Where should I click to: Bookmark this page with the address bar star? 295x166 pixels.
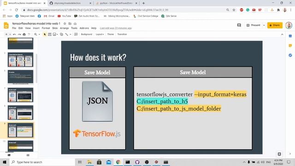pyautogui.click(x=234, y=10)
